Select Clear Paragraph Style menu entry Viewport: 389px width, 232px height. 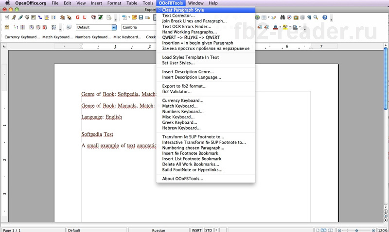click(x=206, y=10)
